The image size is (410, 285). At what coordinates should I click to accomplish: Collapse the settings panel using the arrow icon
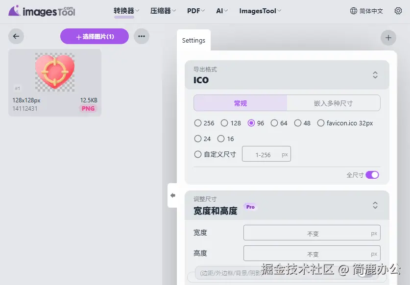point(173,195)
